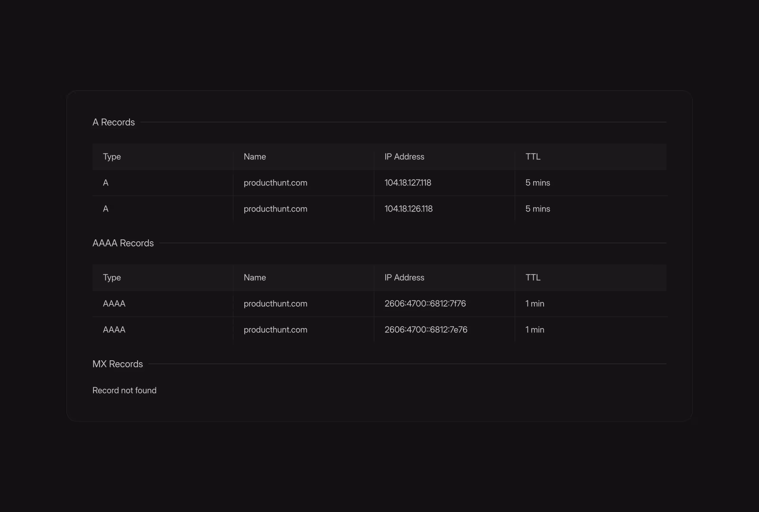Click IP address 104.18.127.118
The image size is (759, 512).
[x=407, y=183]
